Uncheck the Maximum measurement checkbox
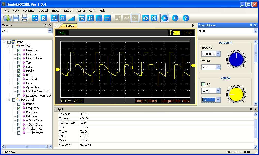This screenshot has height=155, width=259. pyautogui.click(x=19, y=50)
